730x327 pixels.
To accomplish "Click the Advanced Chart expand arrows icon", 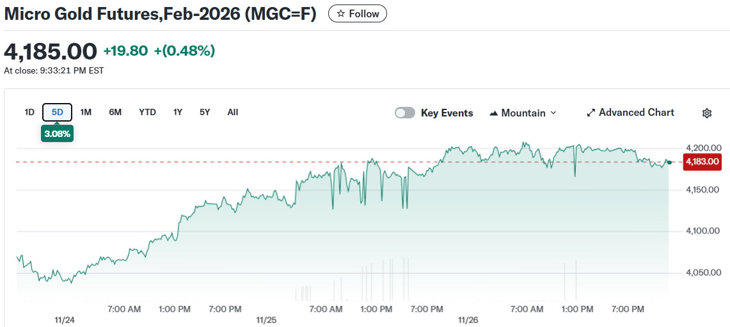I will pos(591,113).
